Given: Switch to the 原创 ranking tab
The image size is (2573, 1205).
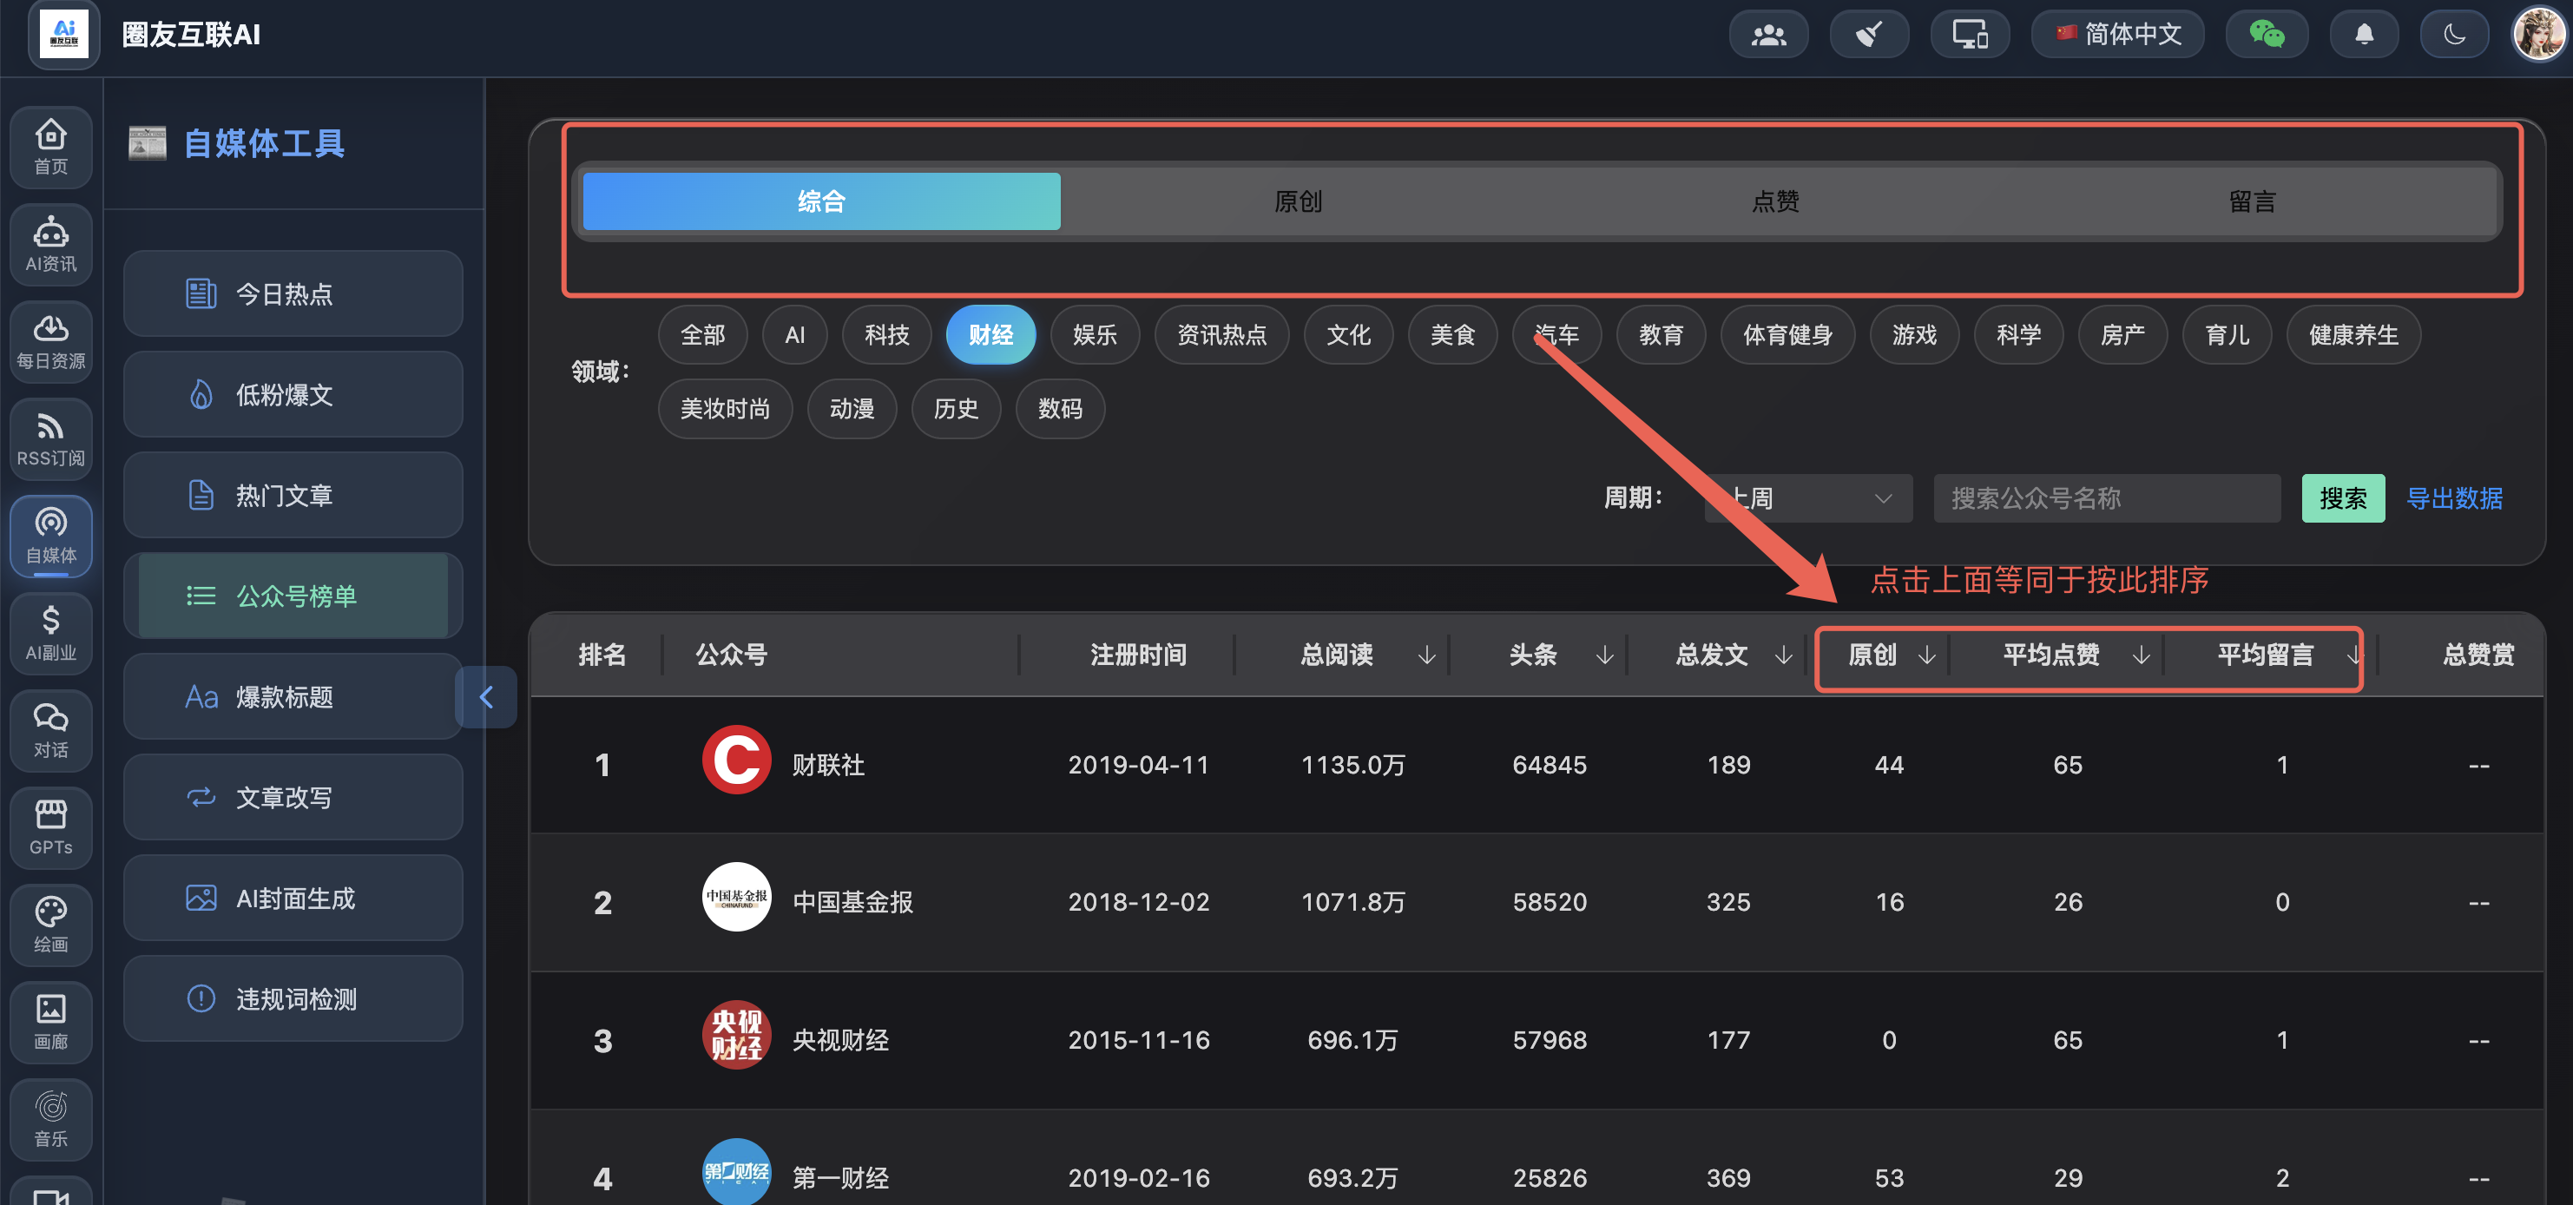Looking at the screenshot, I should [1299, 201].
